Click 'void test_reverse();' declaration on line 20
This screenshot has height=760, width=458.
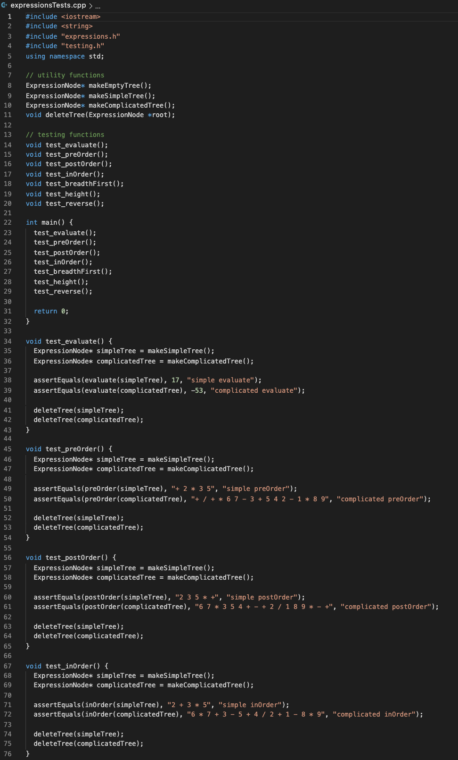[65, 203]
